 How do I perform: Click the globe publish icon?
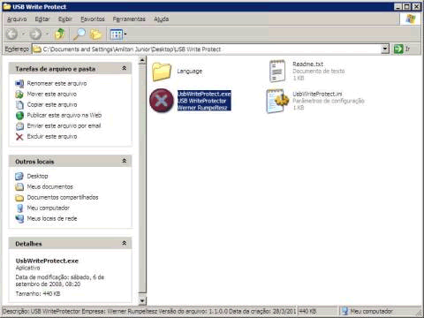[19, 116]
